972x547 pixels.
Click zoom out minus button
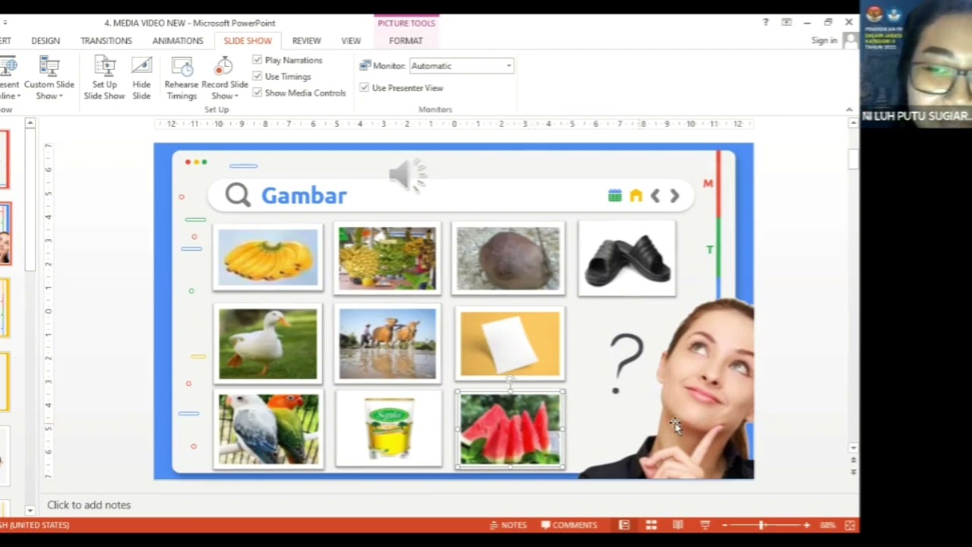[x=724, y=525]
